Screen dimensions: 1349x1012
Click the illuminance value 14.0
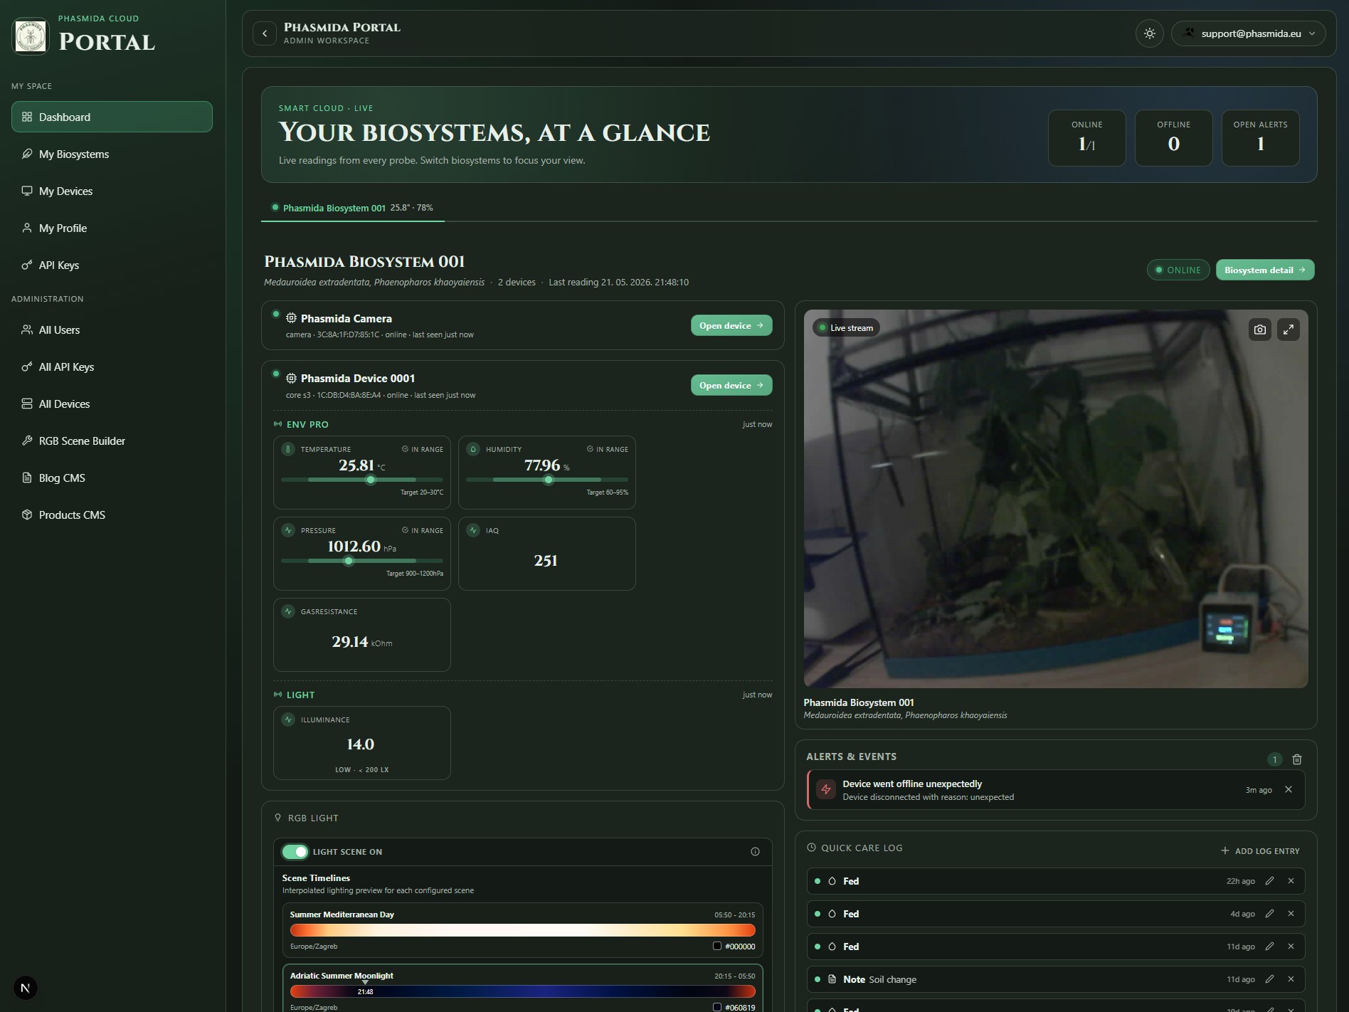point(360,744)
